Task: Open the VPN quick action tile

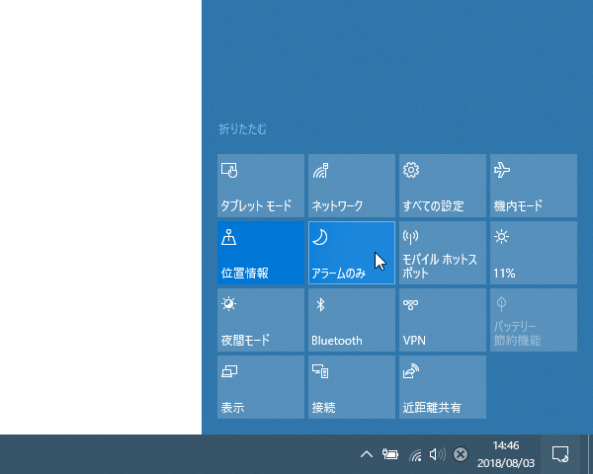Action: tap(443, 320)
